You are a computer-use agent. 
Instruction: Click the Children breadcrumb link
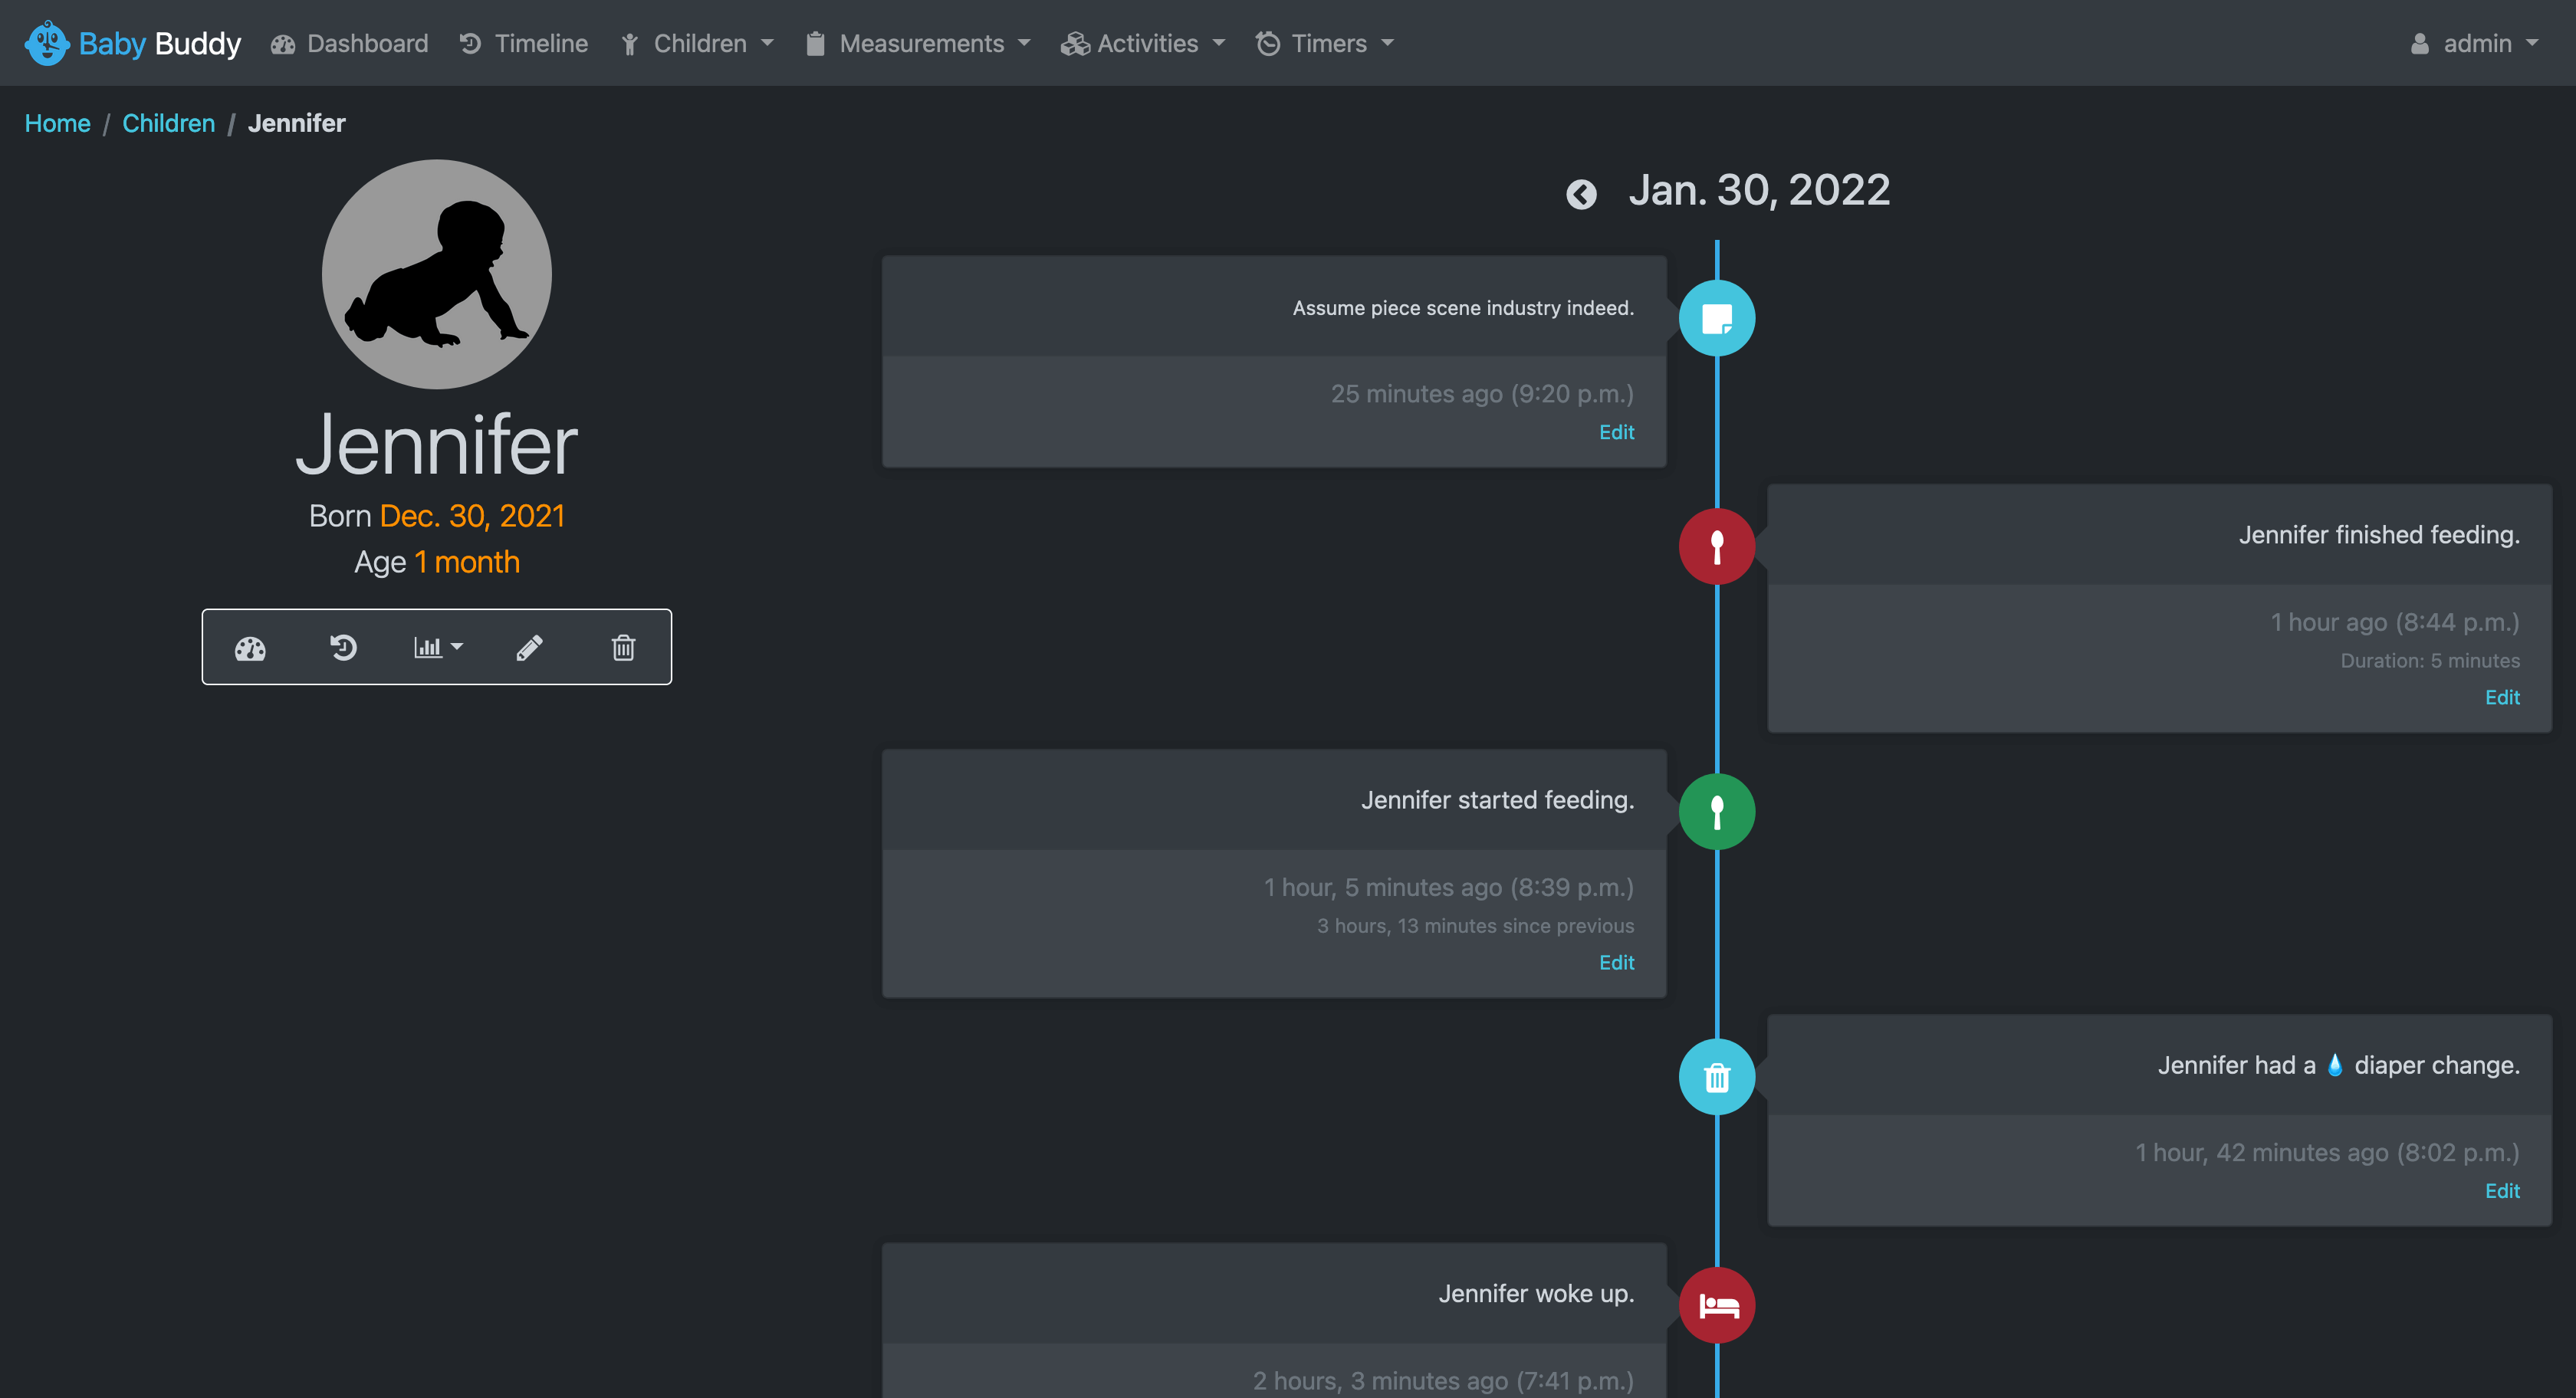click(x=168, y=123)
